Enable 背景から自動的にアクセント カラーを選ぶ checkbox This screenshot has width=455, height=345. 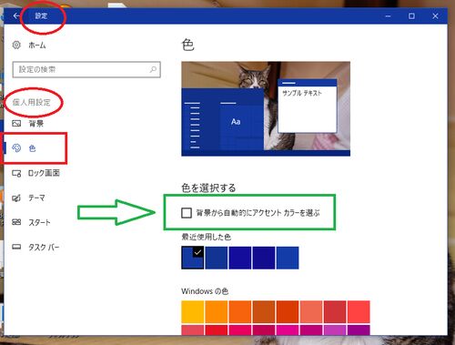[x=187, y=213]
